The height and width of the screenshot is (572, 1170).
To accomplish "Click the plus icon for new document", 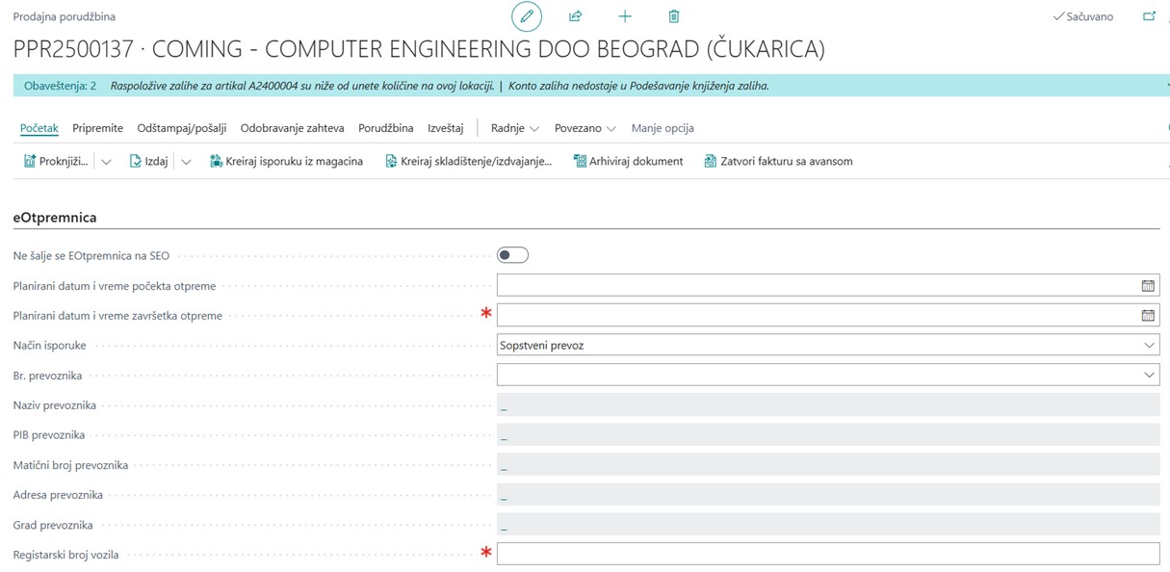I will (x=625, y=16).
